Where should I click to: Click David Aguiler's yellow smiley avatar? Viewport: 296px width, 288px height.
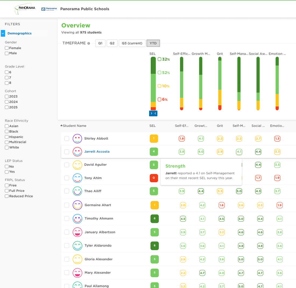(x=77, y=165)
